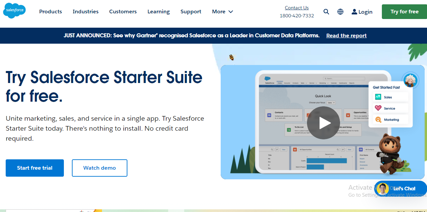The width and height of the screenshot is (427, 212).
Task: Click the Login person icon
Action: (x=354, y=12)
